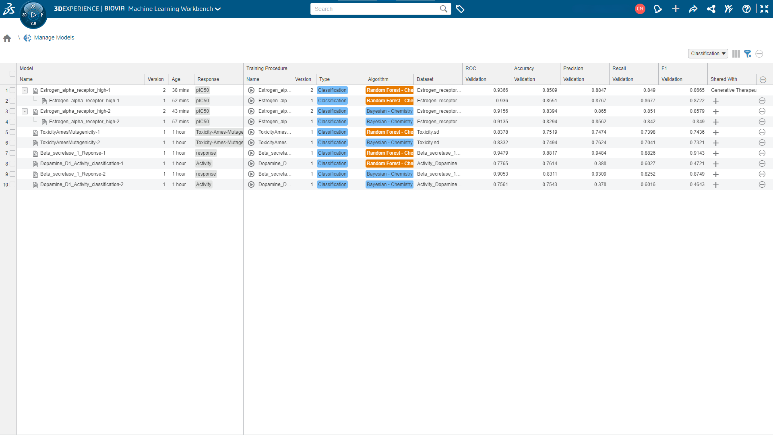Viewport: 773px width, 435px height.
Task: Remove sharing on ToxicityAmesMutagenicity-2 with minus icon
Action: click(762, 143)
